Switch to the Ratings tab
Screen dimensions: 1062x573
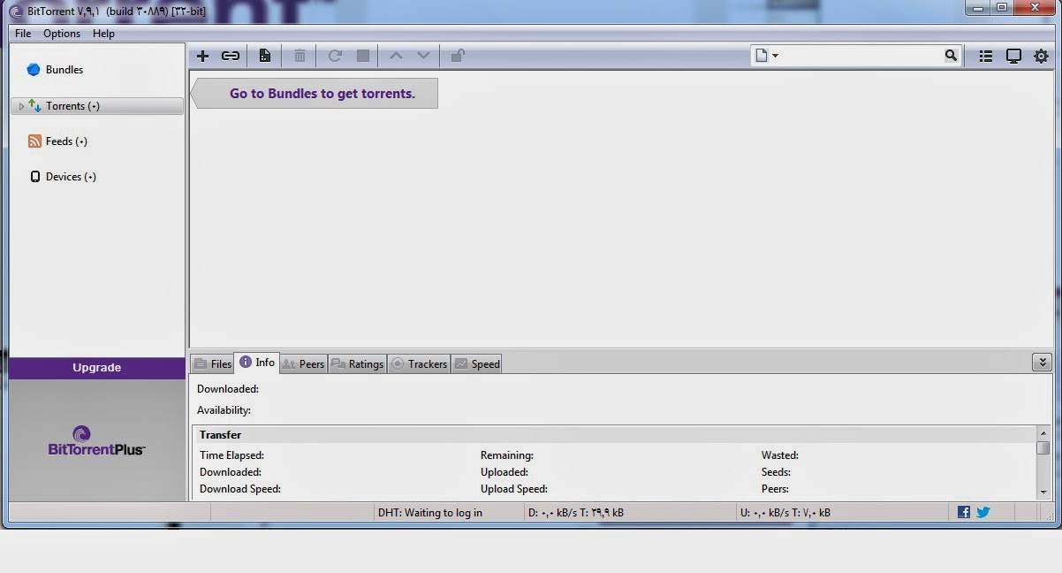tap(357, 363)
